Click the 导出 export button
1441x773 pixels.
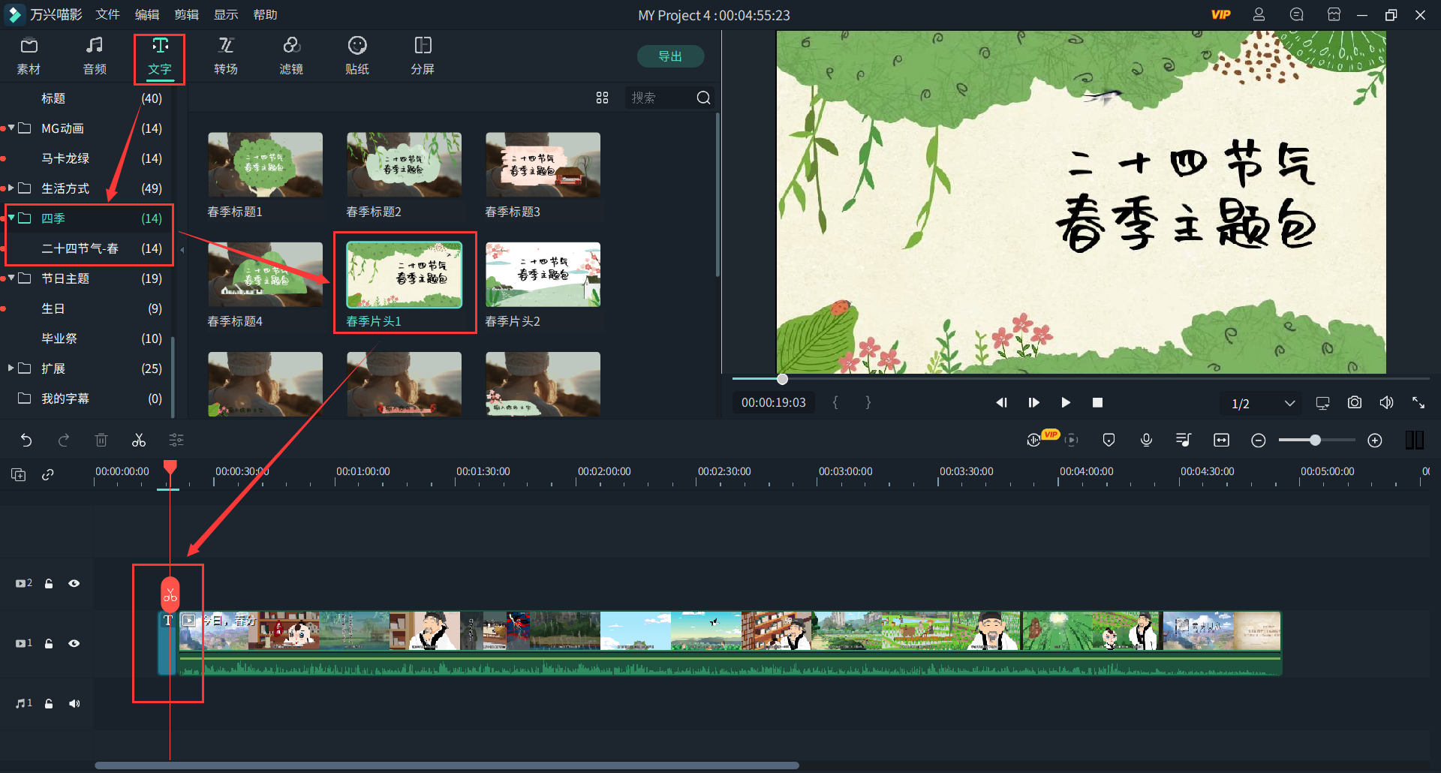pos(669,56)
